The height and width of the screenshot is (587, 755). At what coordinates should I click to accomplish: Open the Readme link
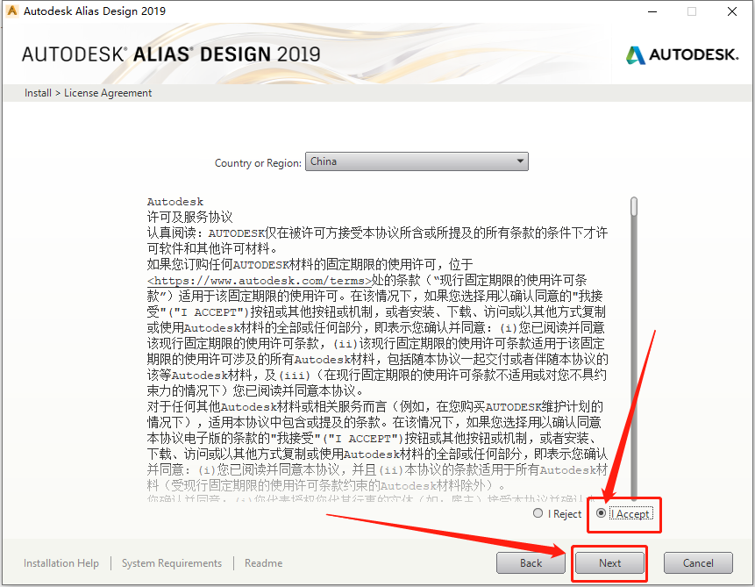263,563
